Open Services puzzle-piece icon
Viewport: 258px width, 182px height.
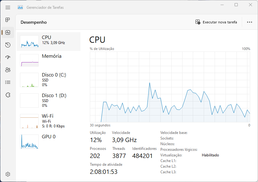(x=8, y=95)
